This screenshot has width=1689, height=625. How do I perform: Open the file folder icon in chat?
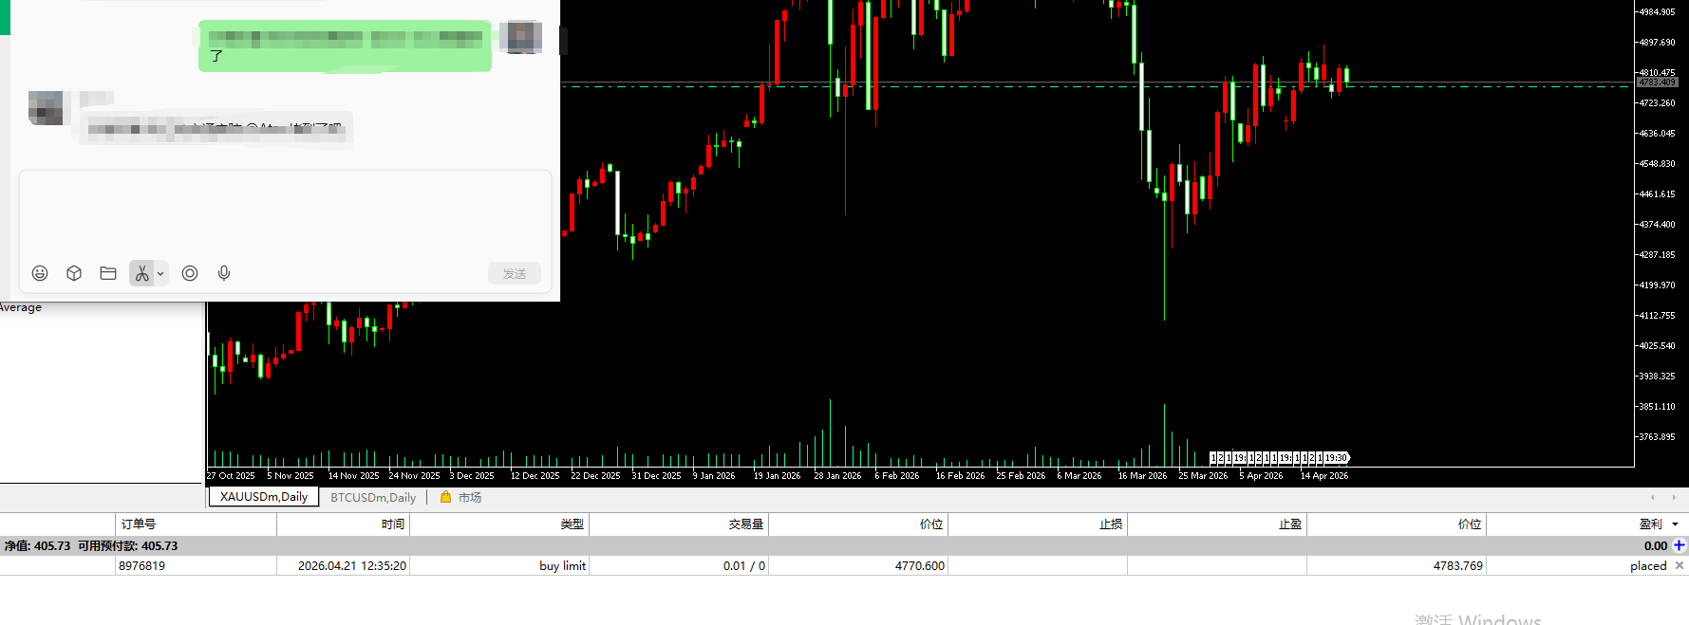pos(108,273)
